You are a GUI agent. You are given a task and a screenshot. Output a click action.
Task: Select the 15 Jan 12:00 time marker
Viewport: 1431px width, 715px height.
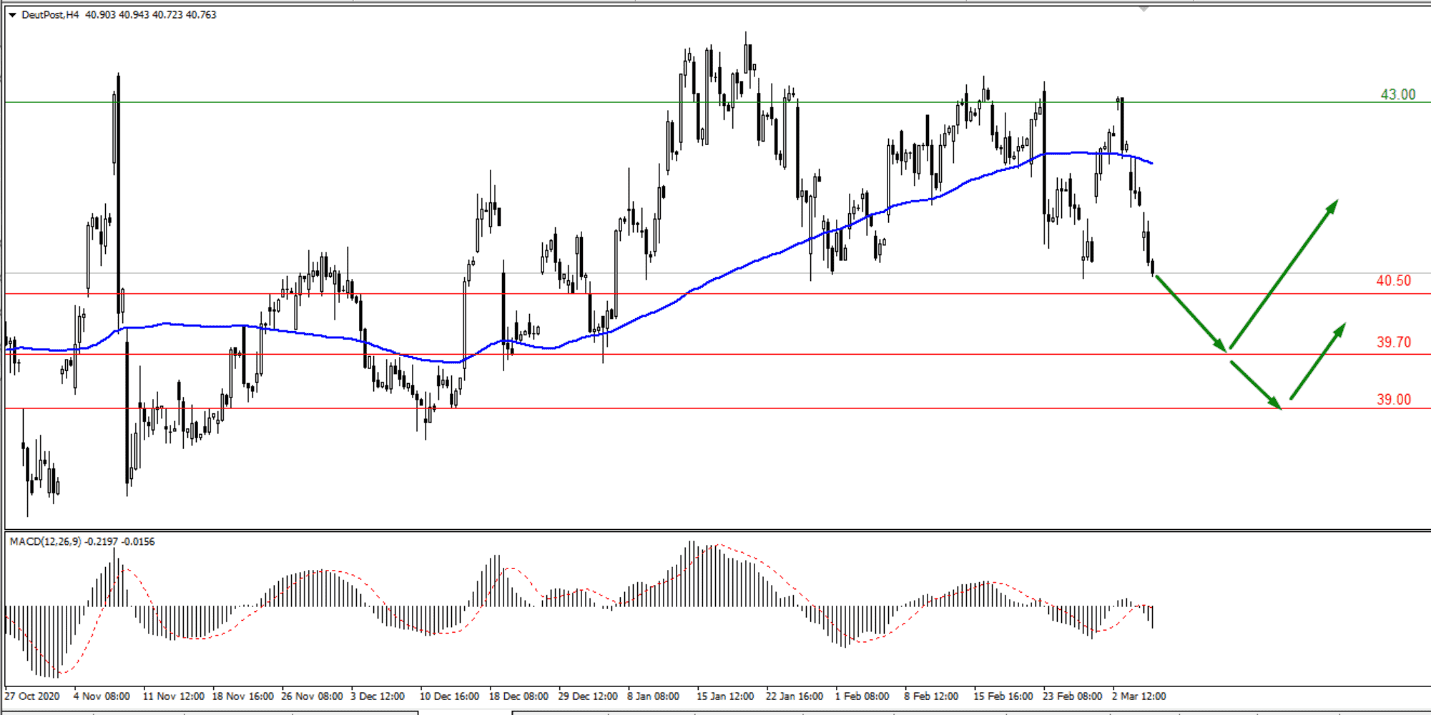(724, 696)
